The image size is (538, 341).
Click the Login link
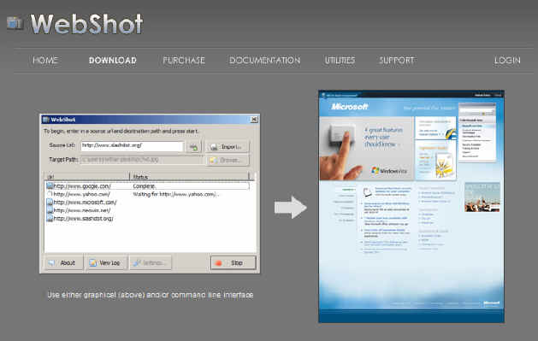[507, 61]
